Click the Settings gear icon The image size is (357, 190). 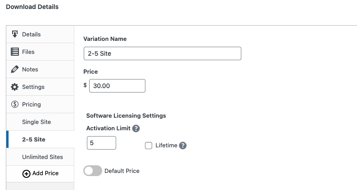[x=14, y=87]
